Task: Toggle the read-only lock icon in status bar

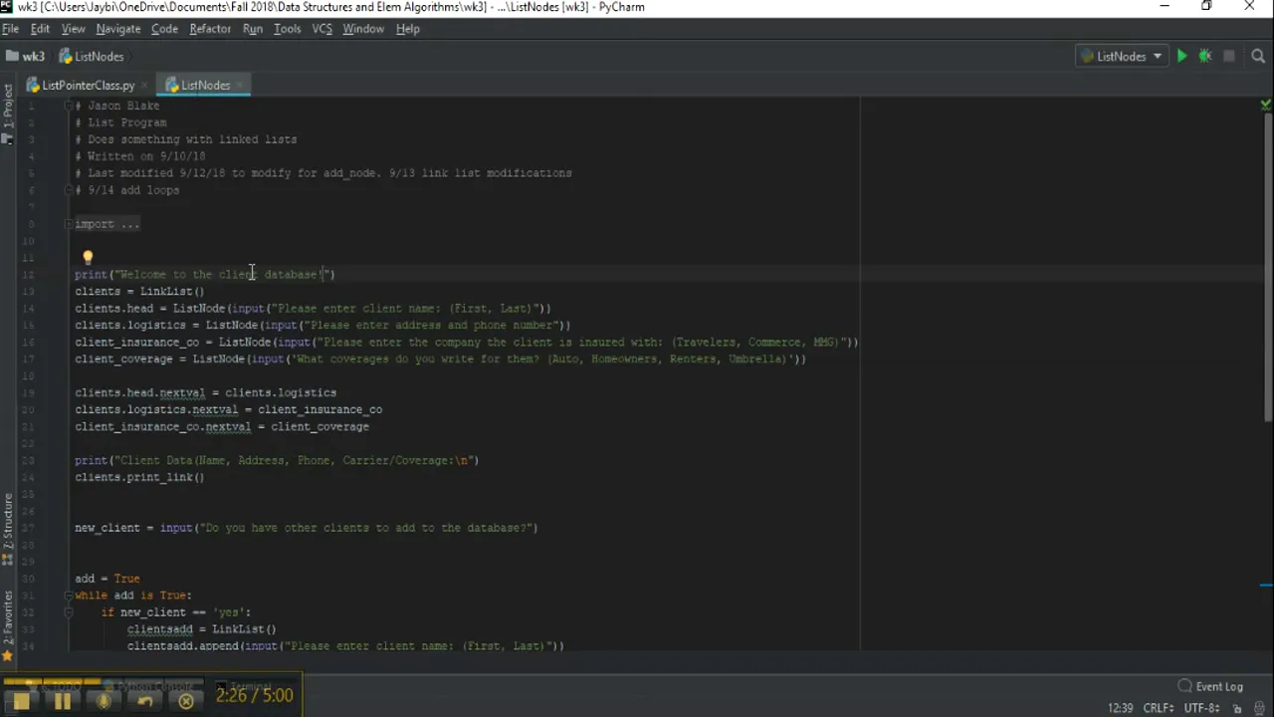Action: pyautogui.click(x=1237, y=708)
